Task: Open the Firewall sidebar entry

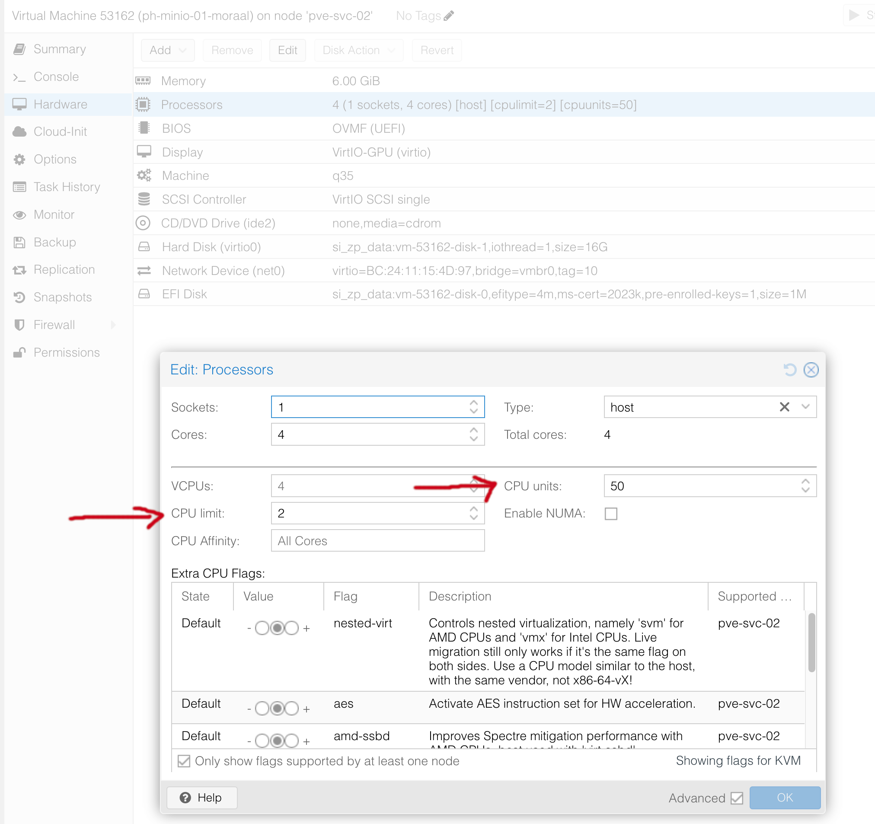Action: point(54,325)
